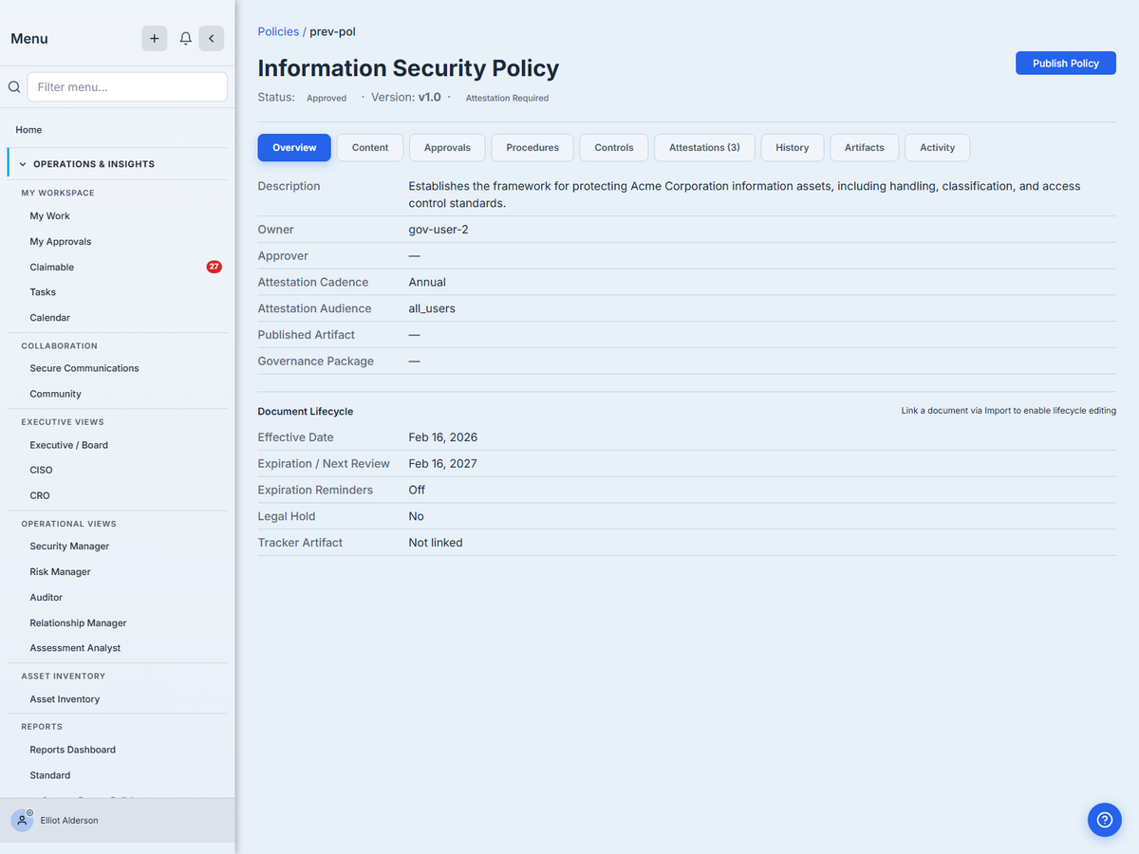Click the v1.0 version label
Viewport: 1139px width, 854px height.
[x=430, y=97]
